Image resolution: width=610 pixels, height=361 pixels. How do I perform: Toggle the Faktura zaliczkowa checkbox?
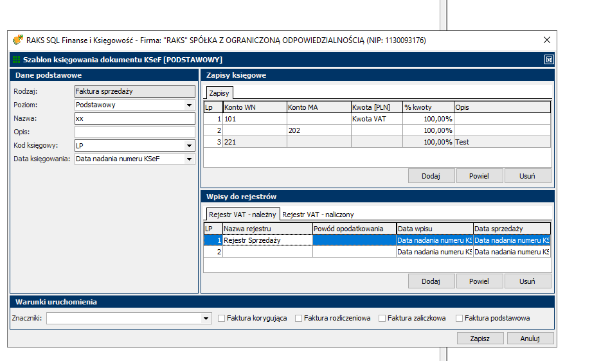(382, 318)
